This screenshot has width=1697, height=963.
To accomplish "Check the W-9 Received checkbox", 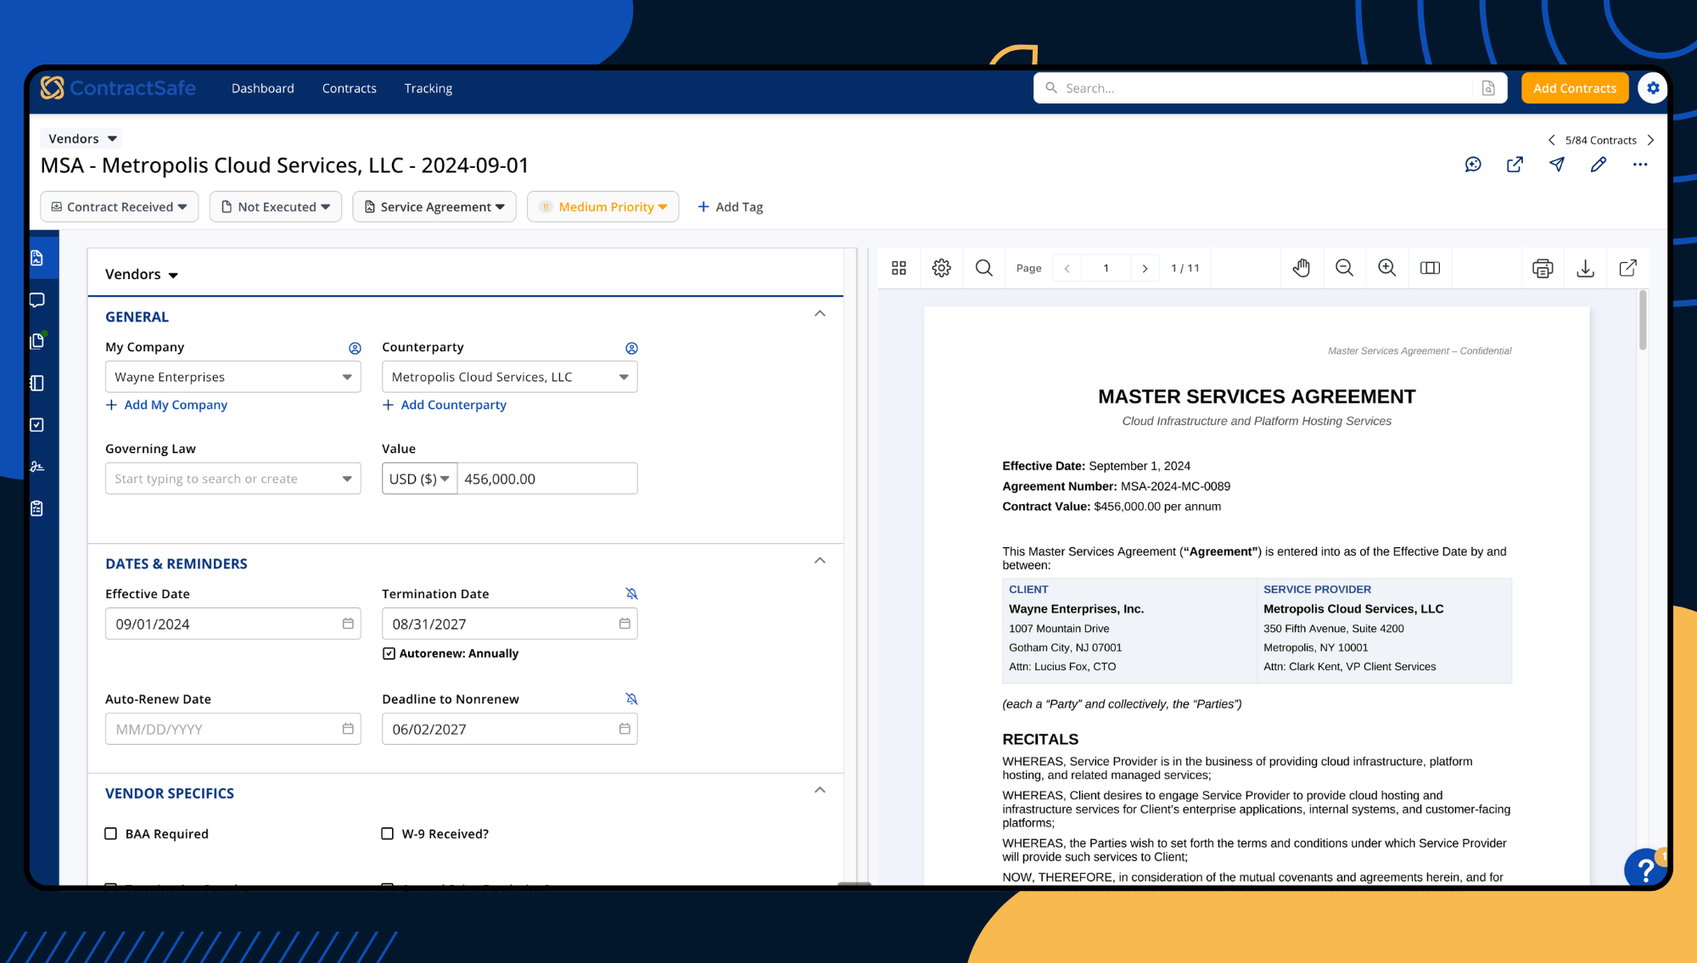I will click(x=388, y=833).
